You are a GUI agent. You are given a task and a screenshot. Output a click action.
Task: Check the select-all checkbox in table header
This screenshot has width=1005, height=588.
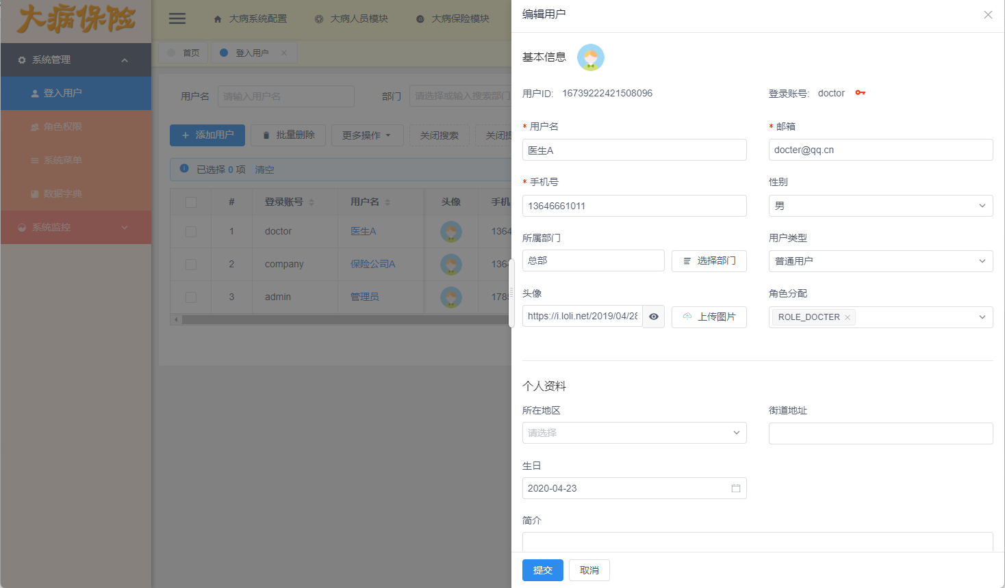coord(192,201)
